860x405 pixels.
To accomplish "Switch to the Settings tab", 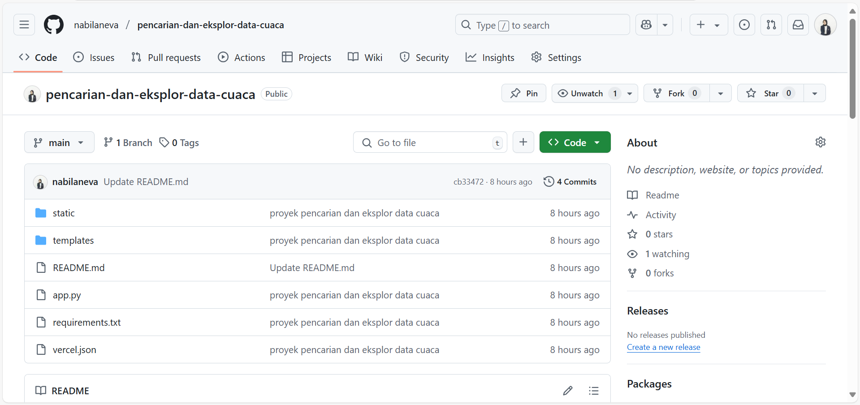I will coord(556,57).
